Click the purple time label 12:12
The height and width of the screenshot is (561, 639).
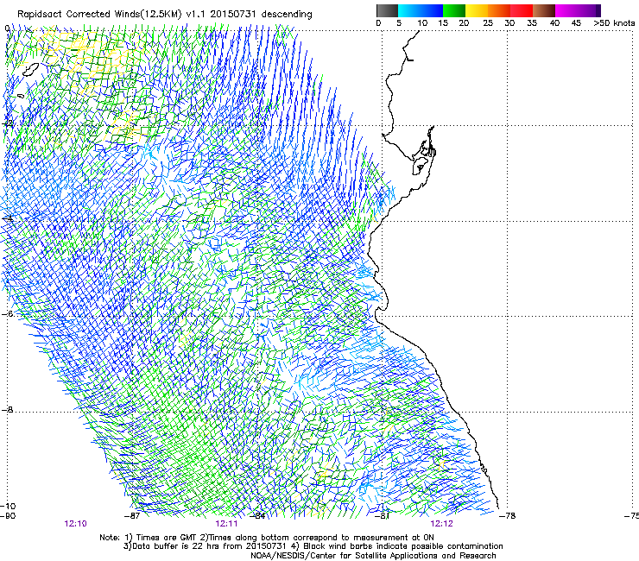(x=441, y=524)
